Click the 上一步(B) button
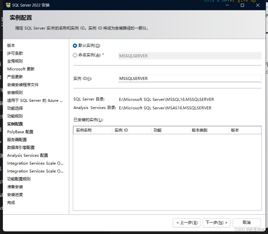Screen dimensions: 268x234 (x=186, y=223)
